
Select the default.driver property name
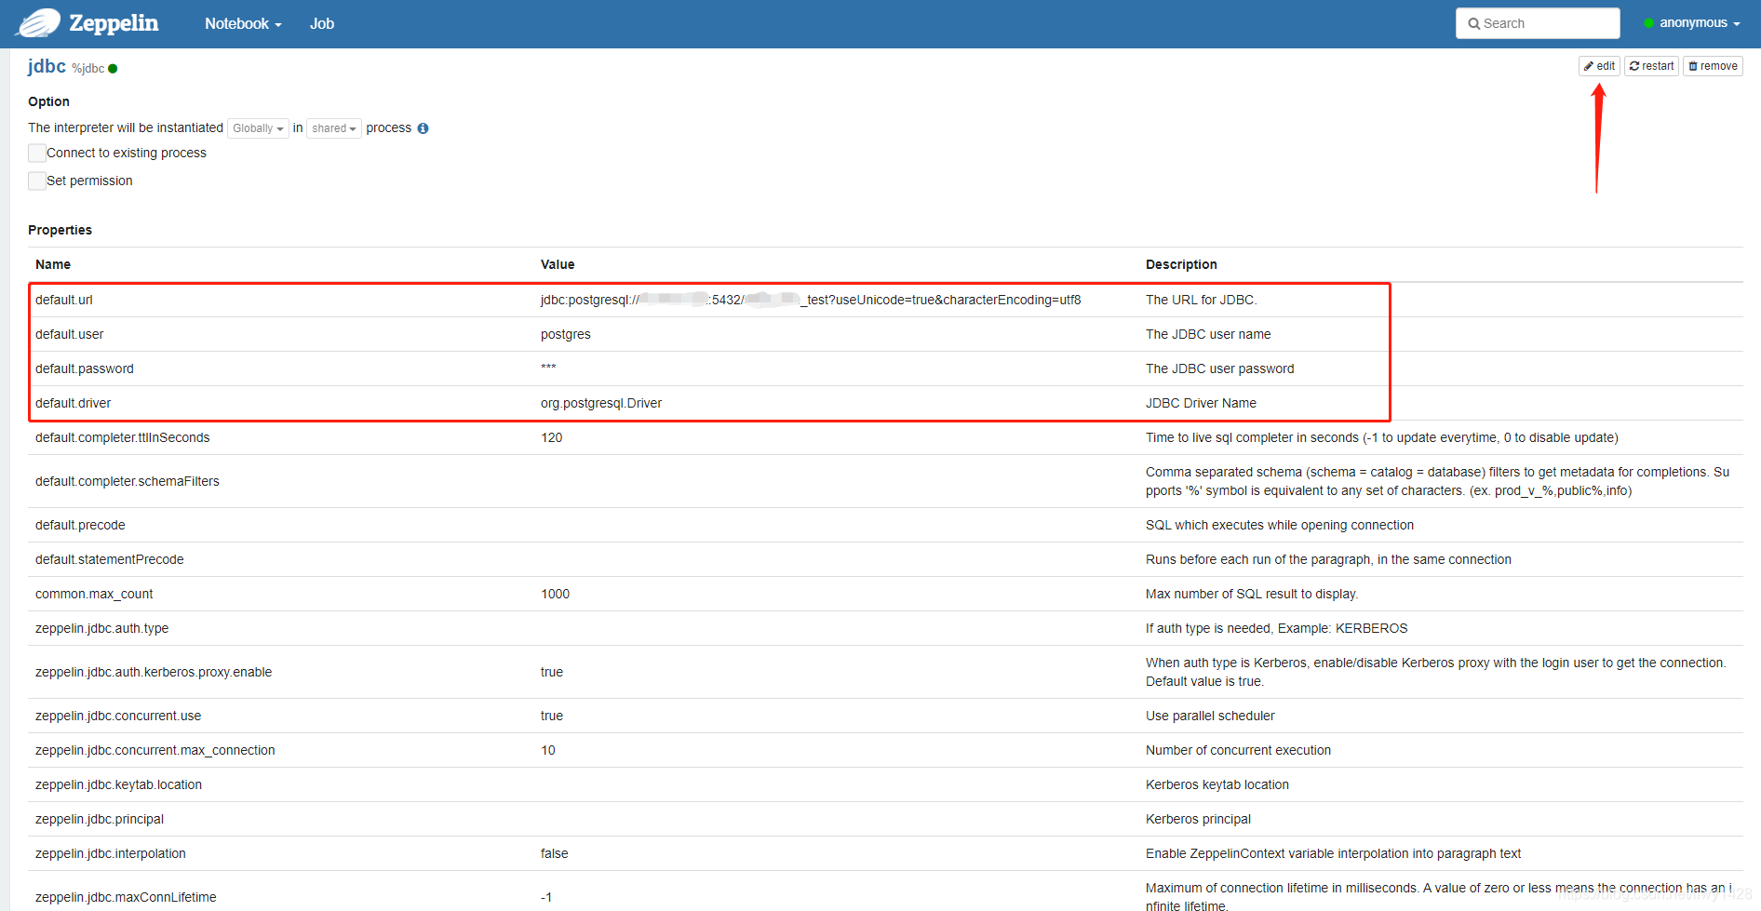tap(74, 403)
